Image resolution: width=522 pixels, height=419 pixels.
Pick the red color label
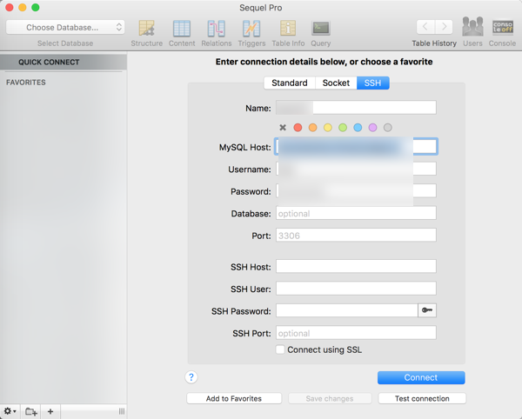click(298, 128)
